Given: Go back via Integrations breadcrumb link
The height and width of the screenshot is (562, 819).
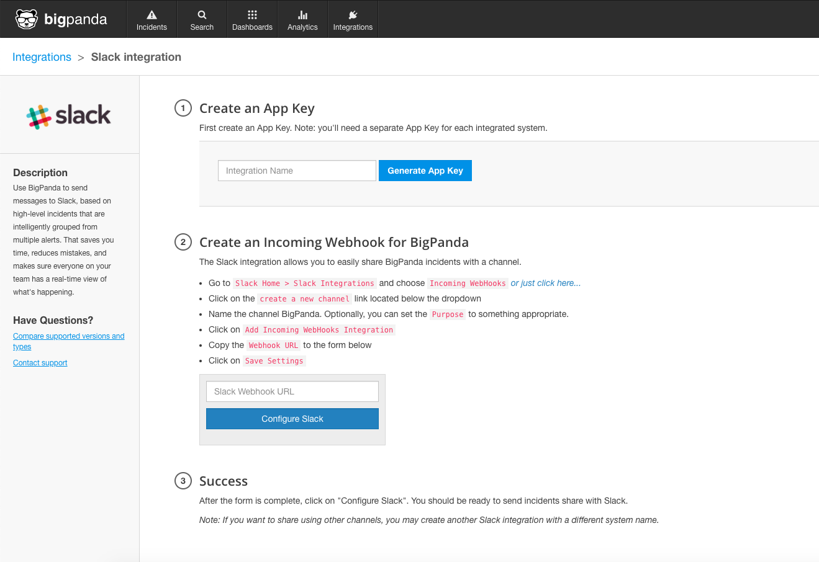Looking at the screenshot, I should click(42, 57).
